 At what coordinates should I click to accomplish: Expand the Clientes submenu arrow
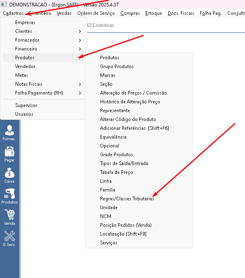coord(80,31)
